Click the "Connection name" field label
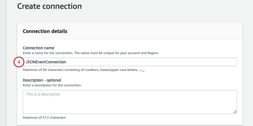 [x=38, y=48]
